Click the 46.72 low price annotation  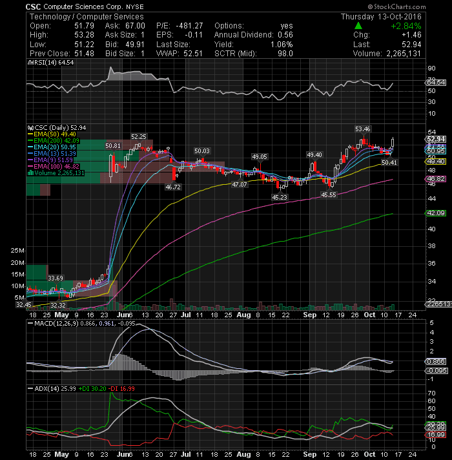[173, 187]
